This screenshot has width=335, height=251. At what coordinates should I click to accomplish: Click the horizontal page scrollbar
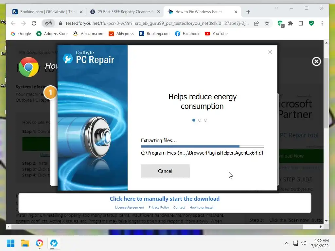(x=157, y=227)
